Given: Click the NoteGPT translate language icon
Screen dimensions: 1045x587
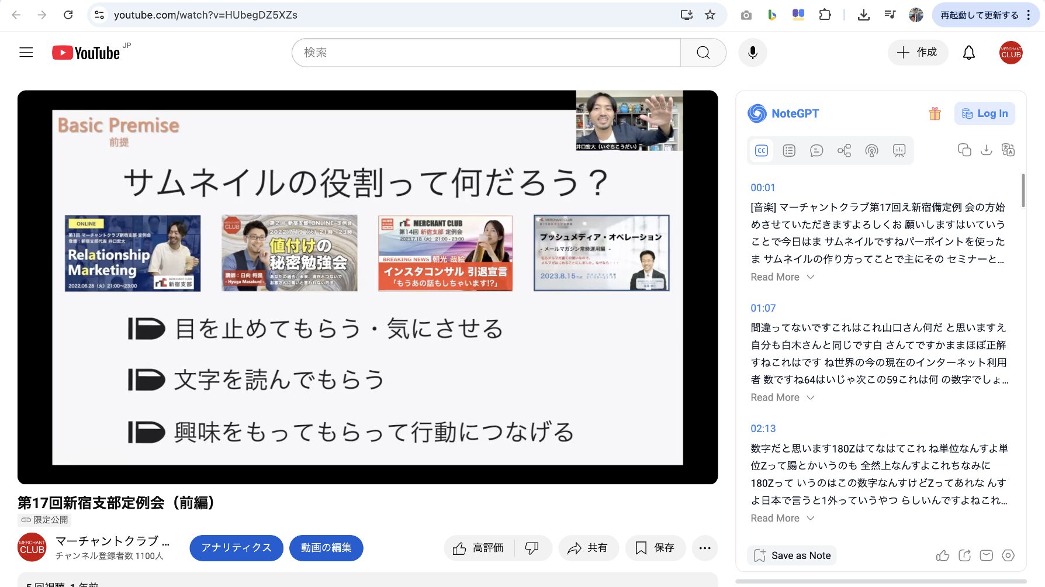Looking at the screenshot, I should [x=1008, y=150].
